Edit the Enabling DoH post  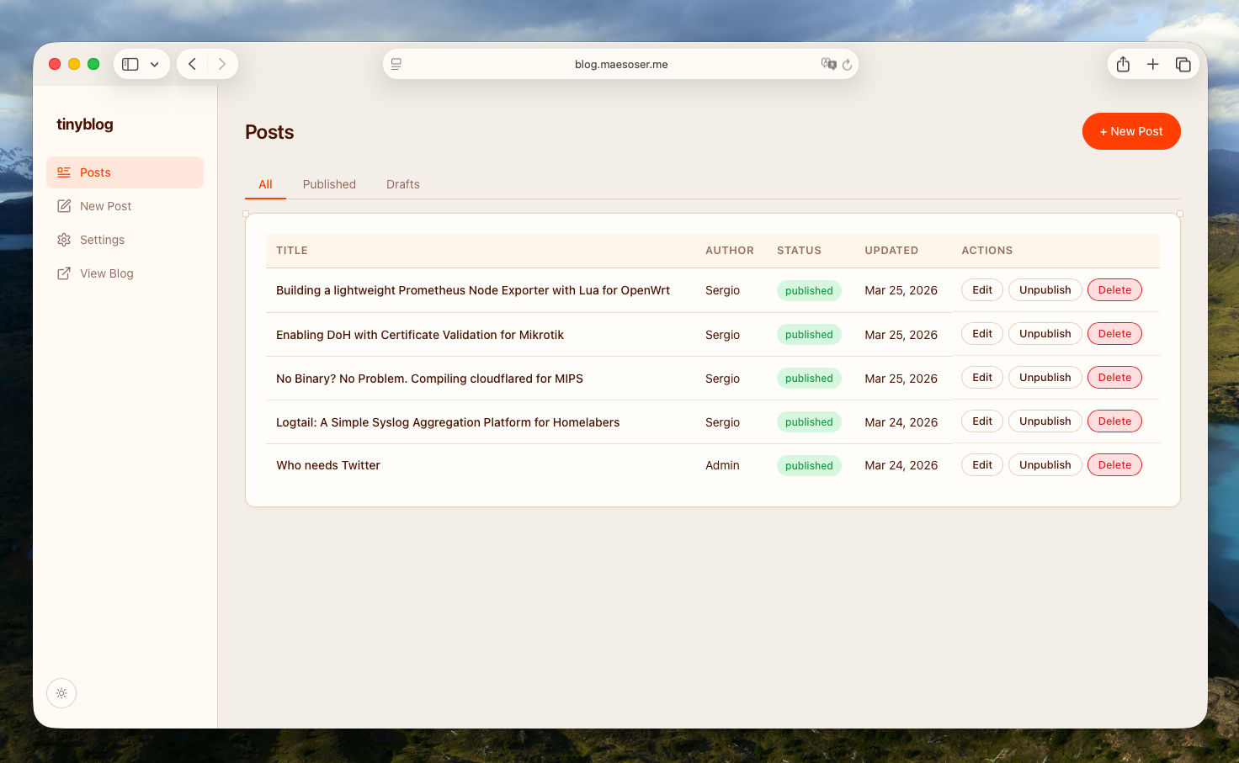982,334
